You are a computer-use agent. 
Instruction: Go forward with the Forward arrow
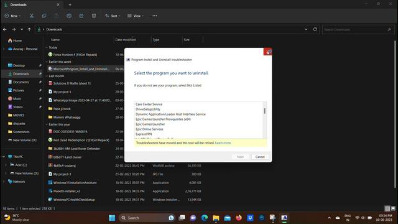pos(14,29)
